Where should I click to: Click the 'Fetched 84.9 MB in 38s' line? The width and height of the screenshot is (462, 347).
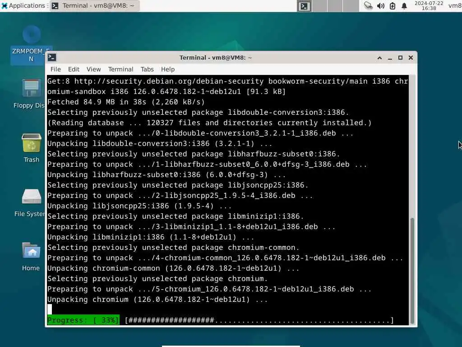(126, 102)
